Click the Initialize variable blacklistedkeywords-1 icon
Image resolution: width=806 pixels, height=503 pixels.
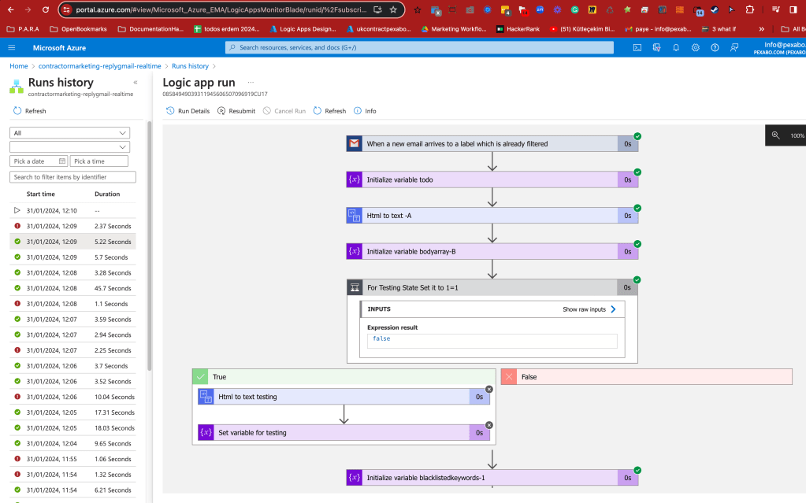coord(355,478)
